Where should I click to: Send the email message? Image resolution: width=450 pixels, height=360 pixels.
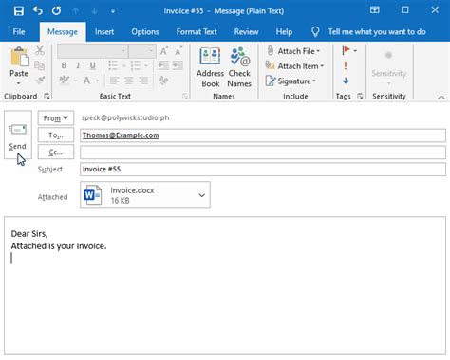coord(18,135)
